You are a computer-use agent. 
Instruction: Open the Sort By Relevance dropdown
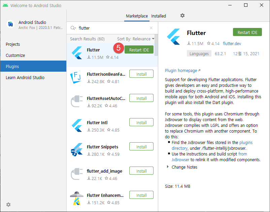[136, 39]
